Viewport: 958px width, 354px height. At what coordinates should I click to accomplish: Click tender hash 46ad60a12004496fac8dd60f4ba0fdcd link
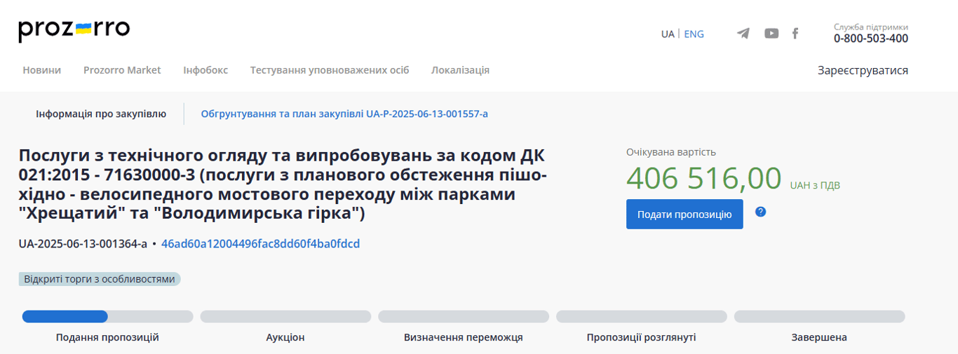260,244
